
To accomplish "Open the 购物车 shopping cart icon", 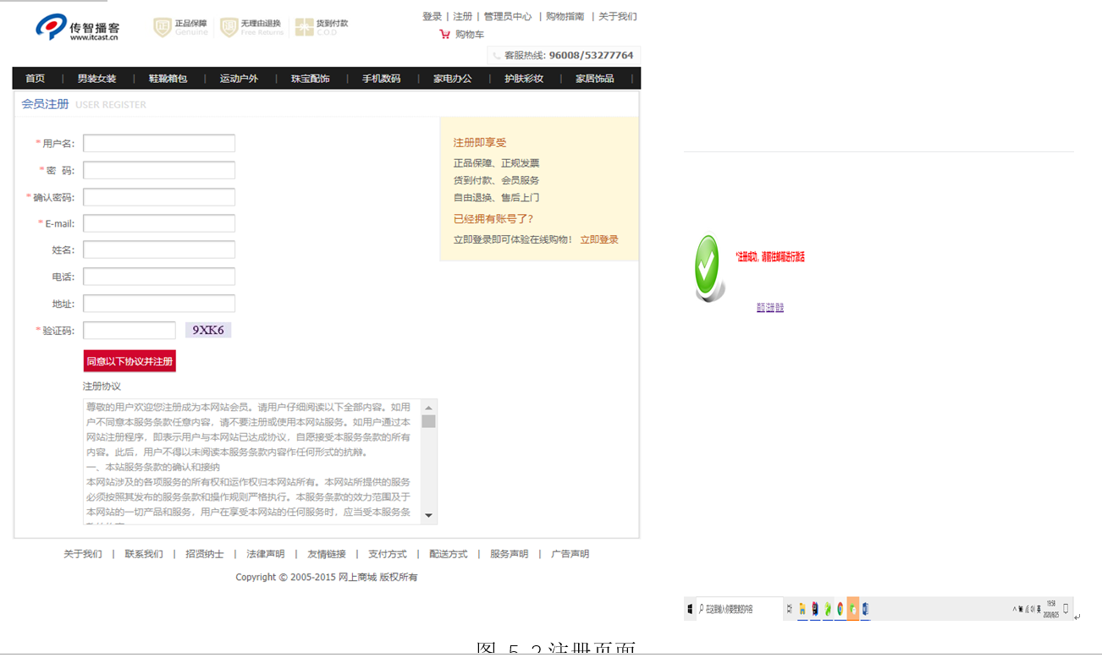I will [446, 34].
